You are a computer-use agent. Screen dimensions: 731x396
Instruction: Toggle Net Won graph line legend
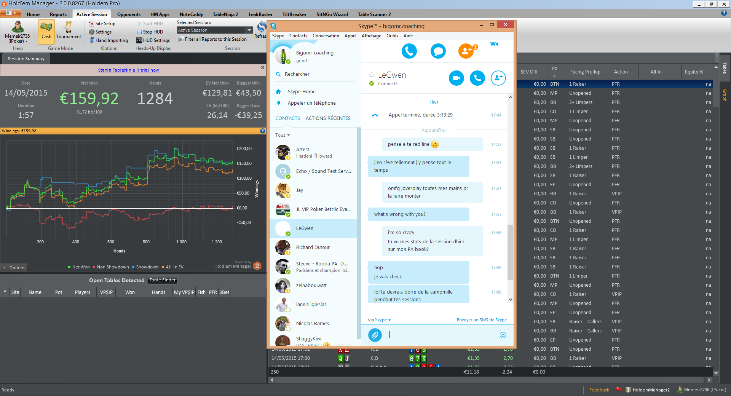pos(79,267)
